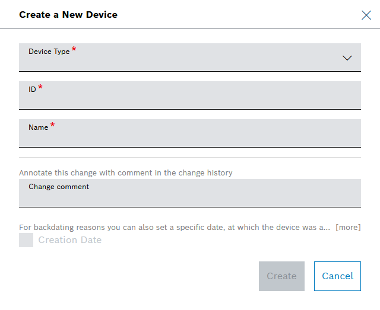This screenshot has height=310, width=380.
Task: Click the Name field label
Action: (38, 127)
